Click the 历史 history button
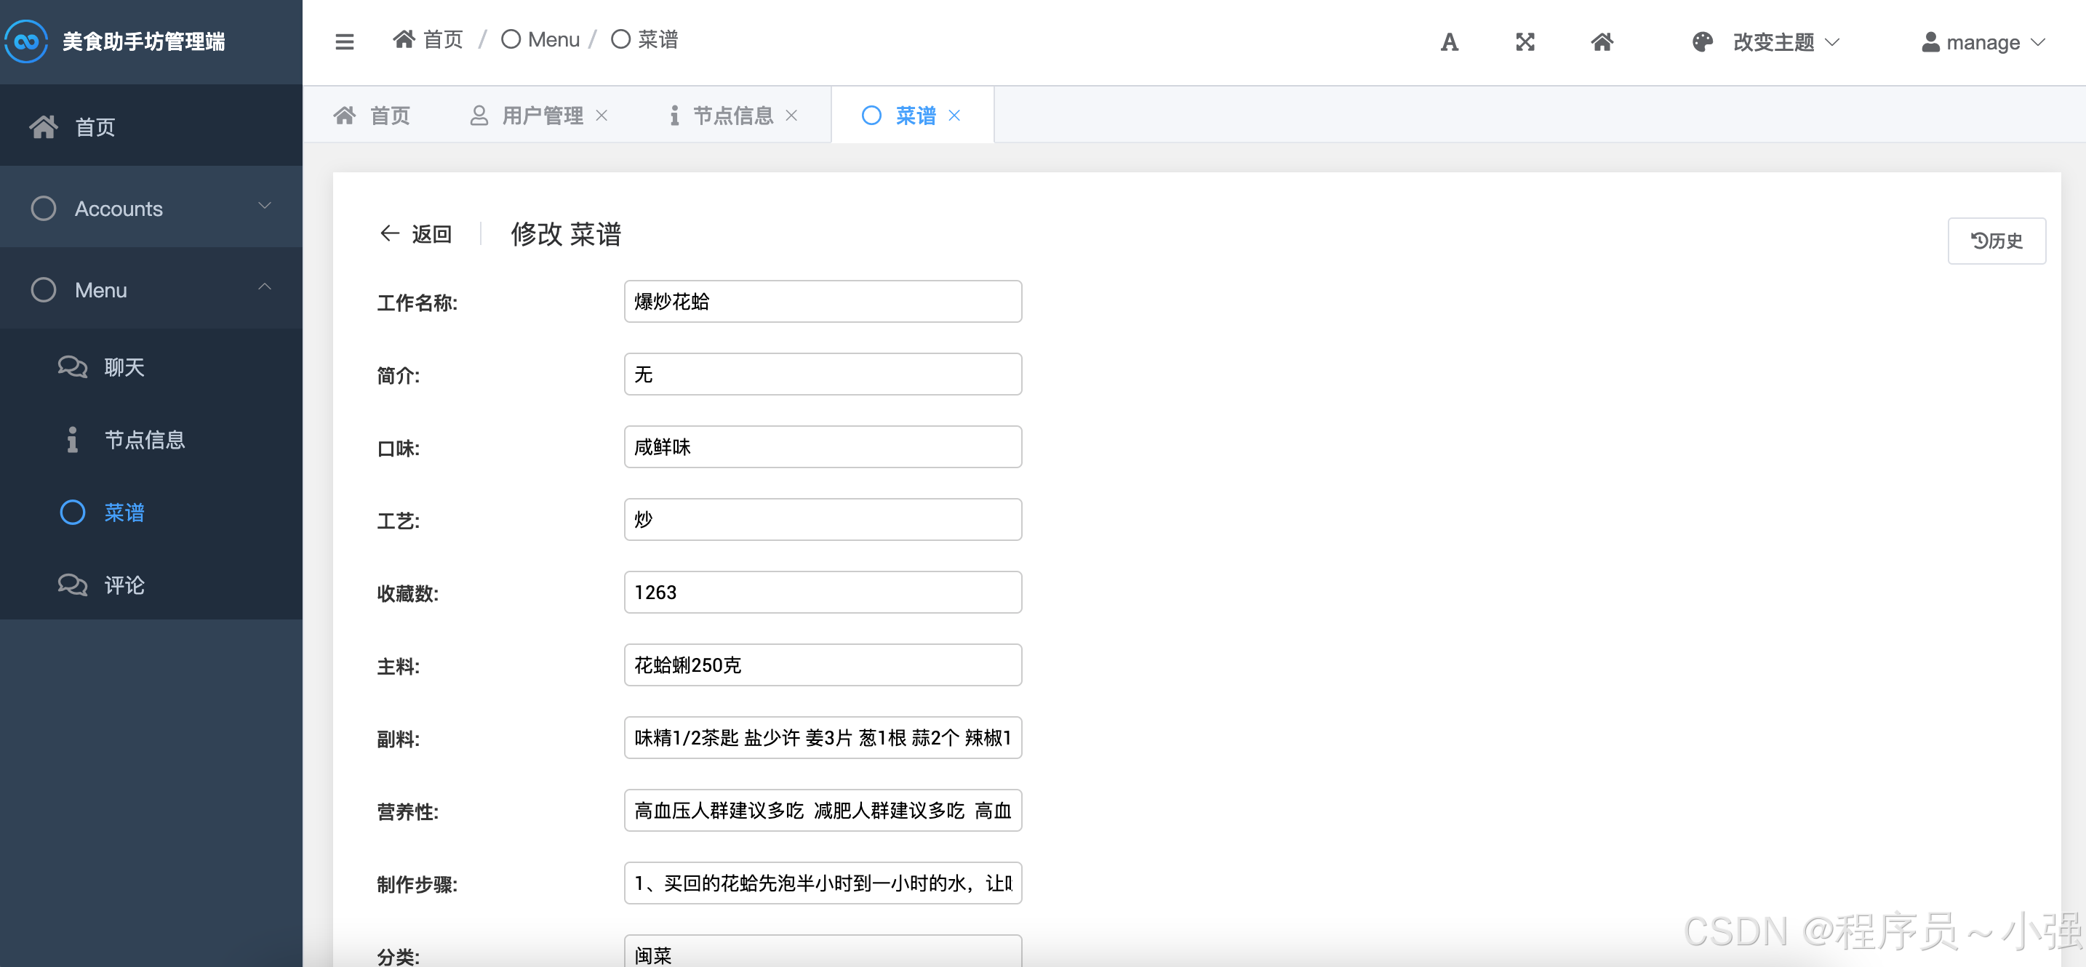The image size is (2086, 967). coord(1996,241)
